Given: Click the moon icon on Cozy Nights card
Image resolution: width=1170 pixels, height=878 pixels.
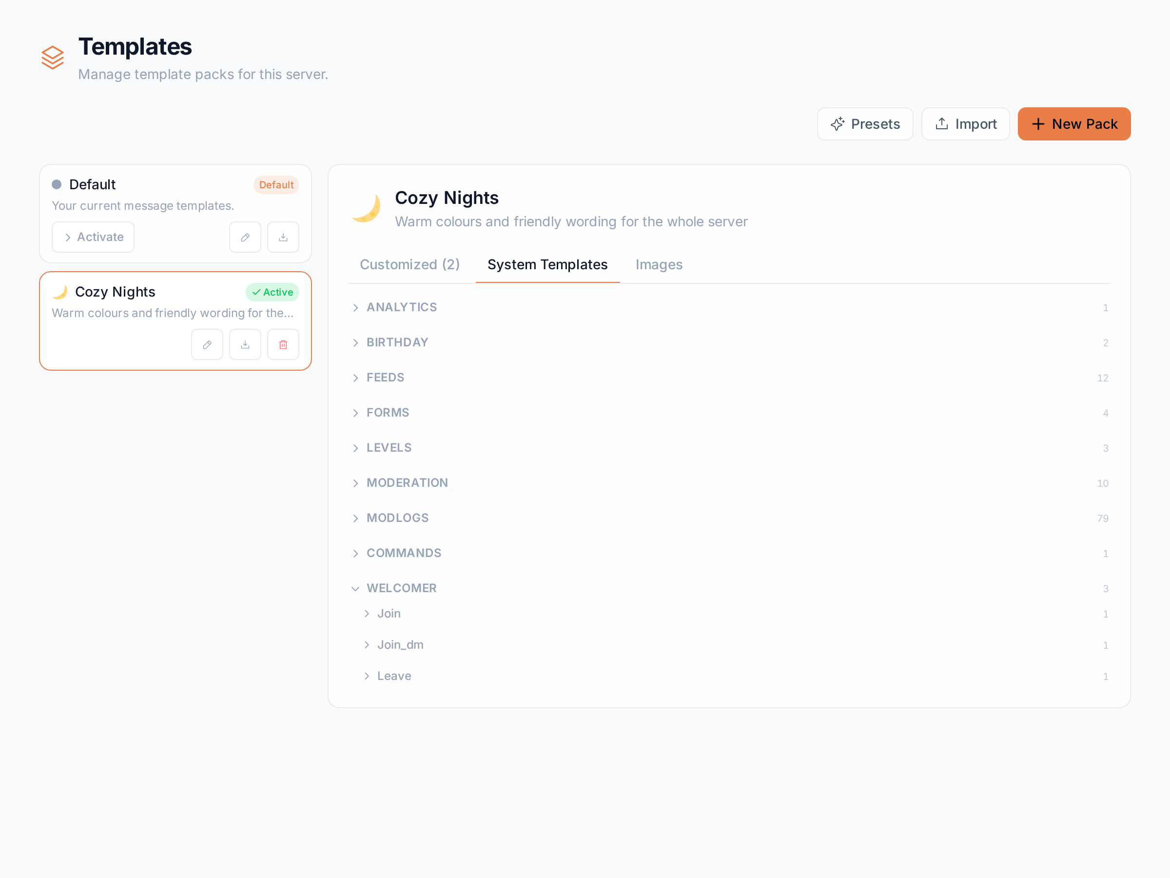Looking at the screenshot, I should click(60, 292).
